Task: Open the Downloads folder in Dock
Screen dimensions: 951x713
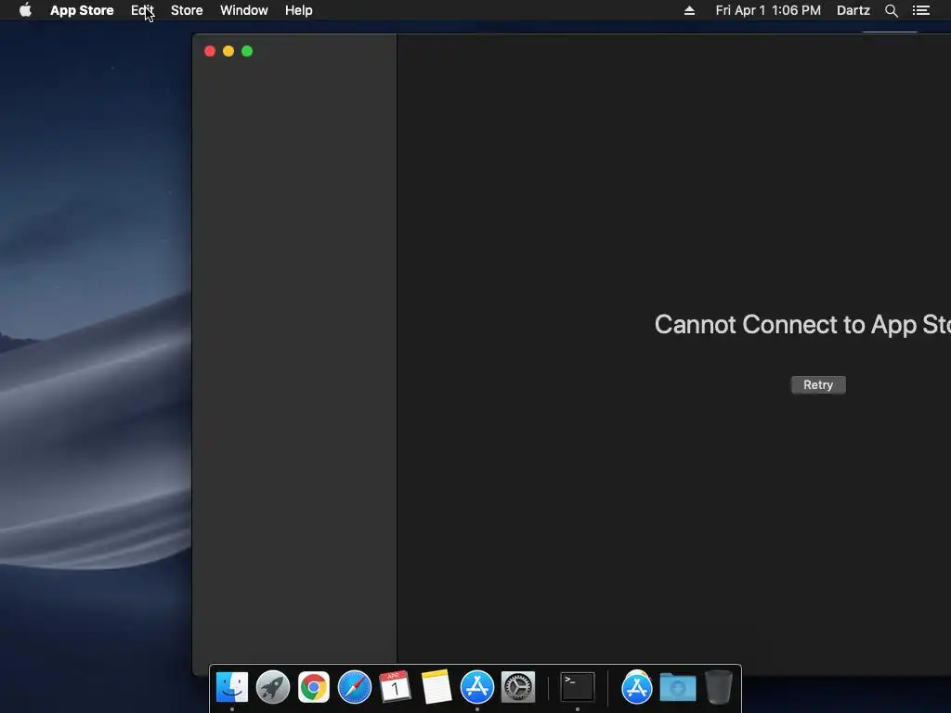Action: pos(677,688)
